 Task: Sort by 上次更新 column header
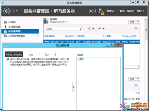click(107, 36)
